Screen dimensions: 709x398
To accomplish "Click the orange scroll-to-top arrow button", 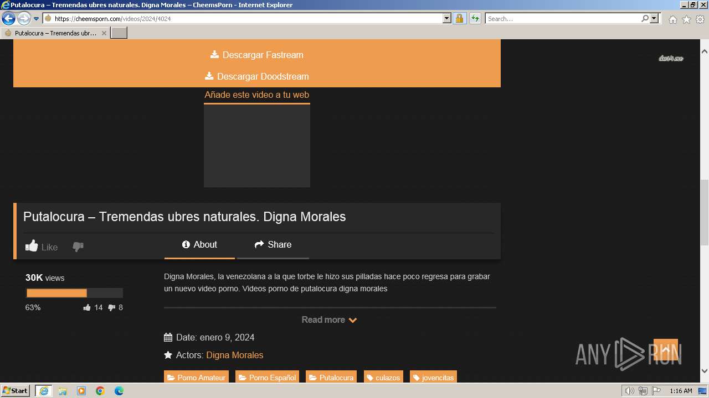I will [x=666, y=349].
